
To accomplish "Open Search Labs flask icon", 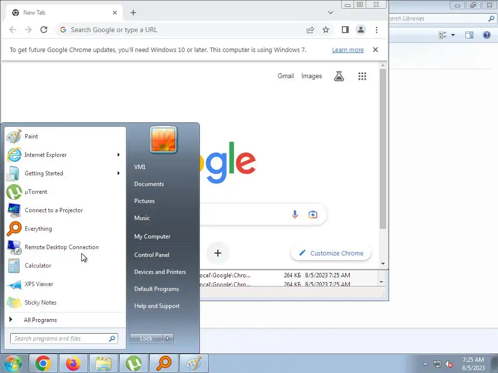I will tap(339, 76).
